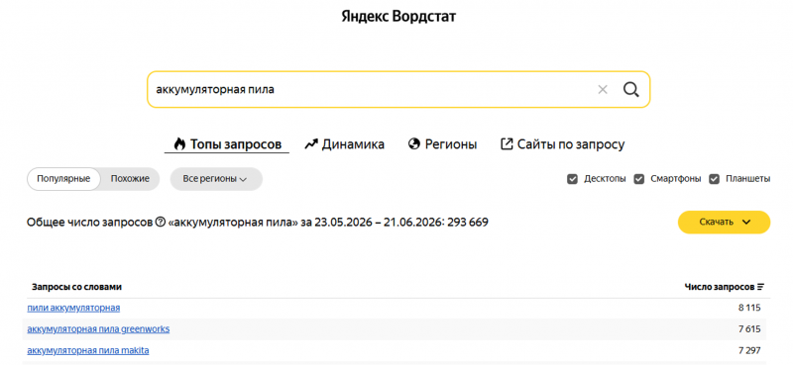
Task: Switch to the Регионы tab
Action: [x=442, y=144]
